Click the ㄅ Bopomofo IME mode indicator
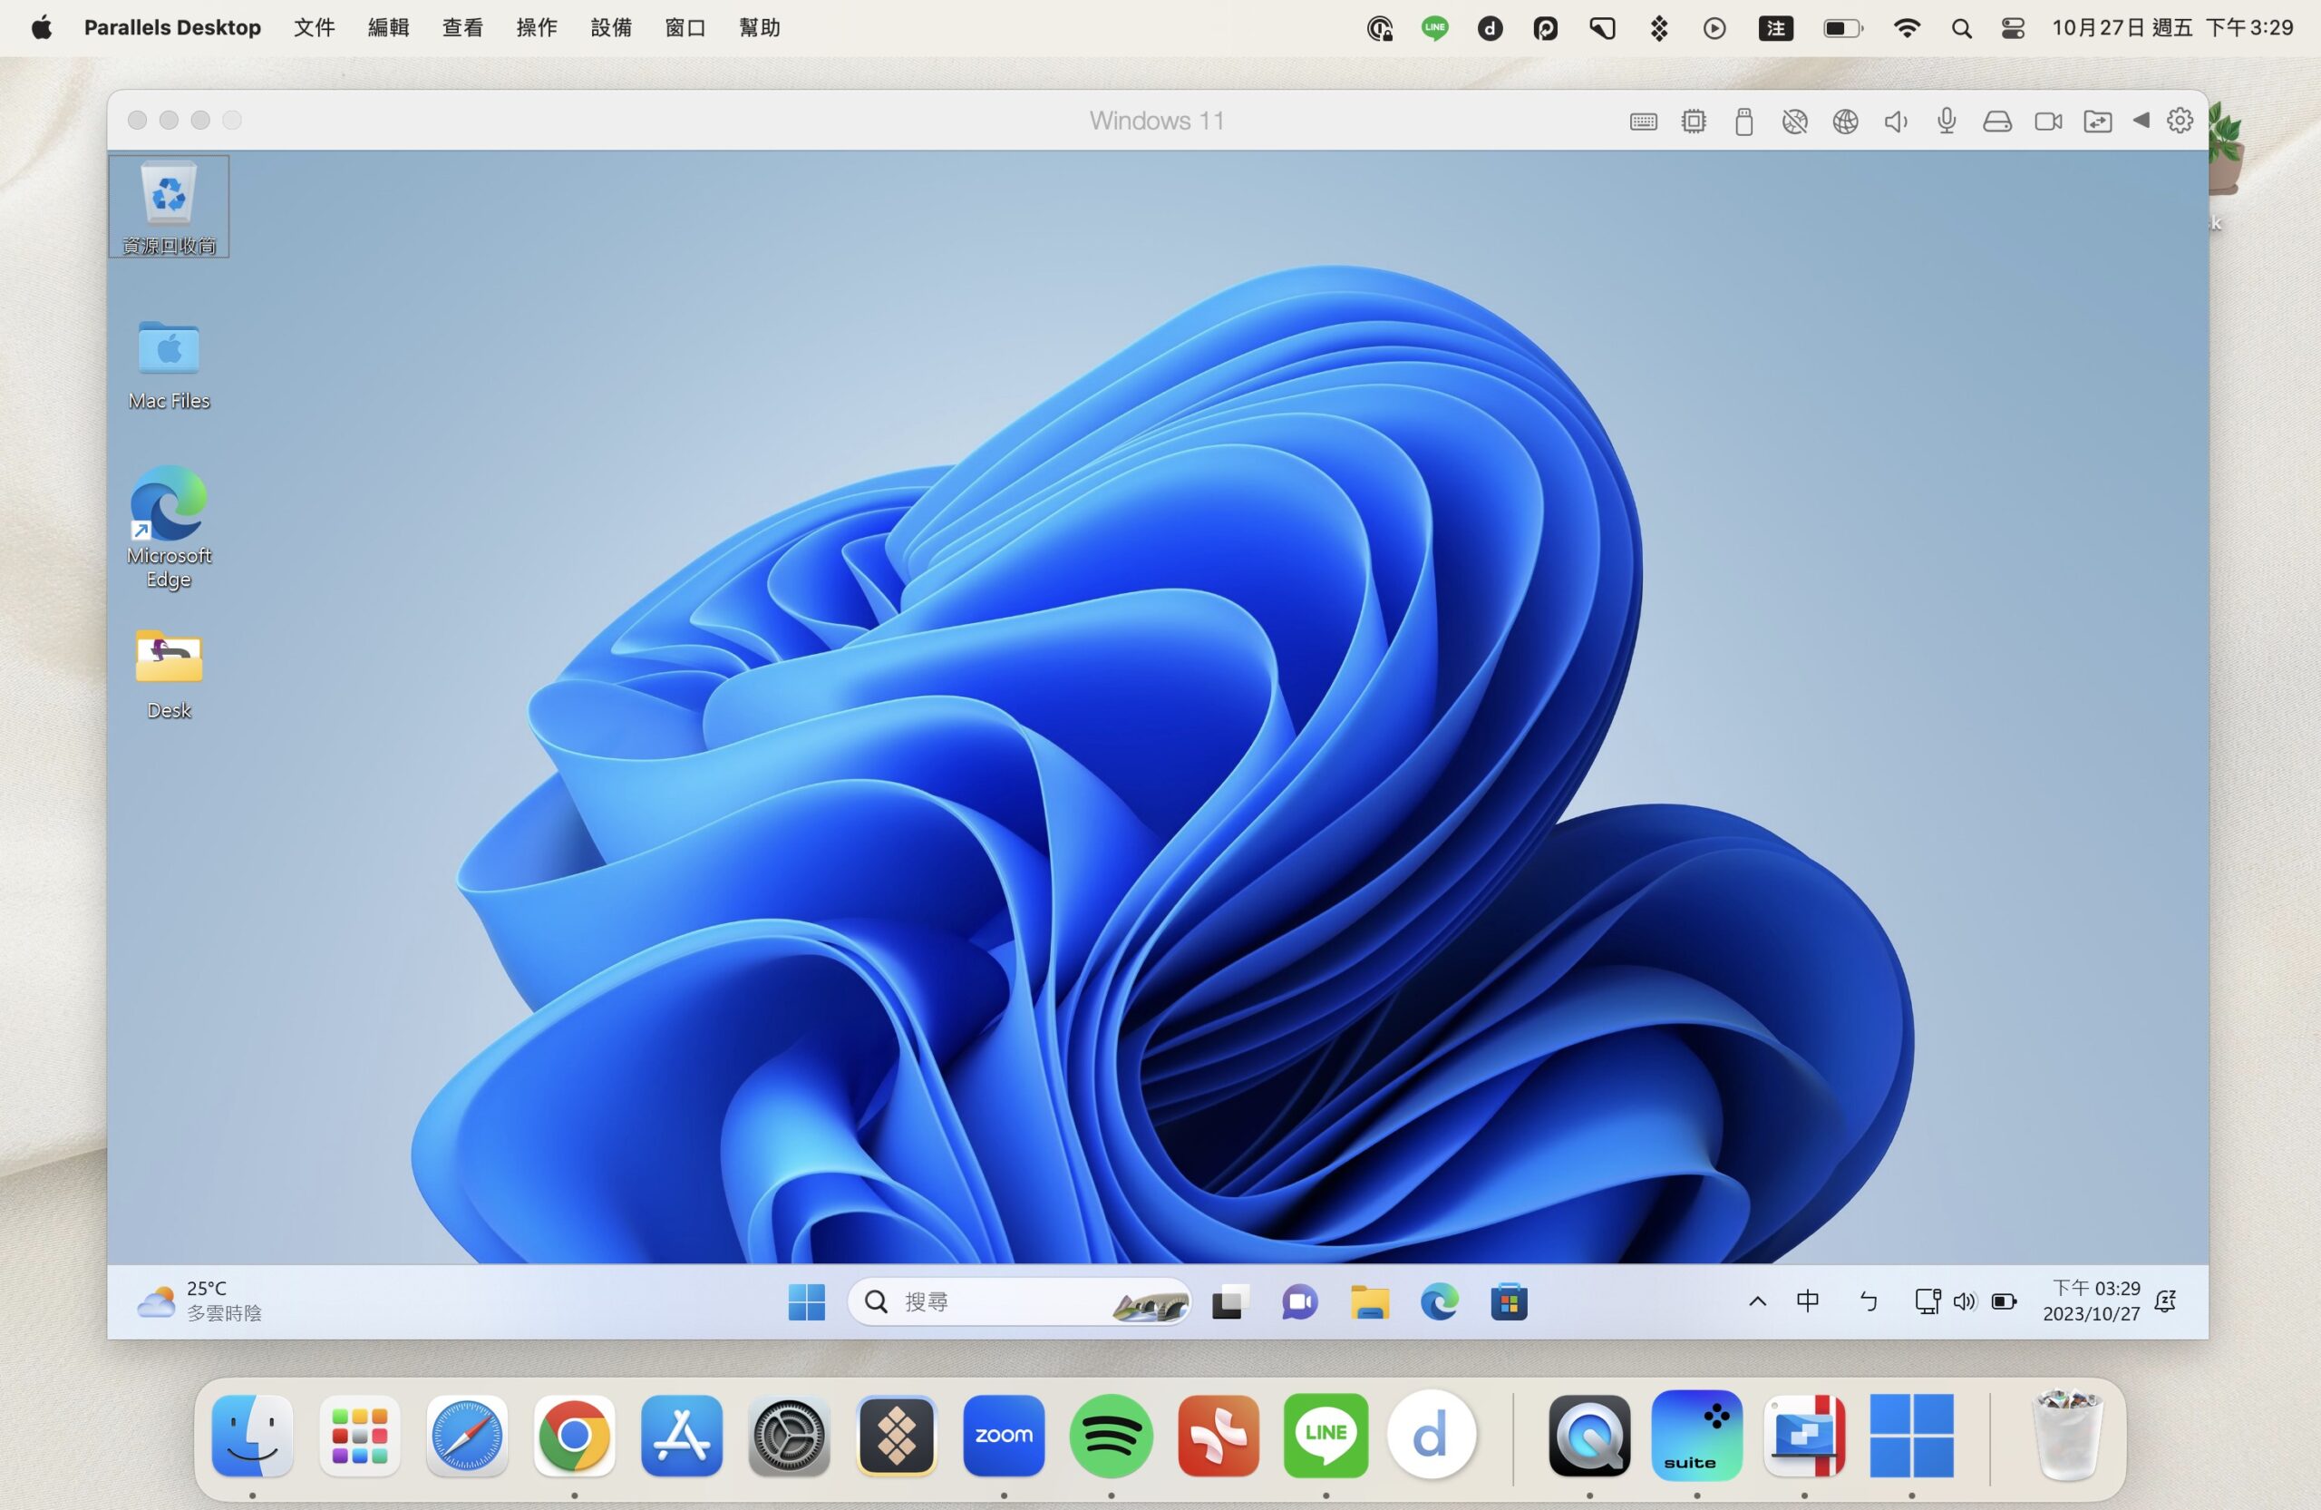This screenshot has height=1510, width=2321. (1869, 1301)
